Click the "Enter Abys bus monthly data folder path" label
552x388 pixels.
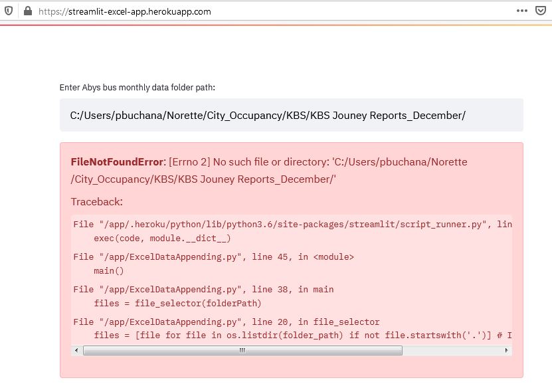click(138, 87)
